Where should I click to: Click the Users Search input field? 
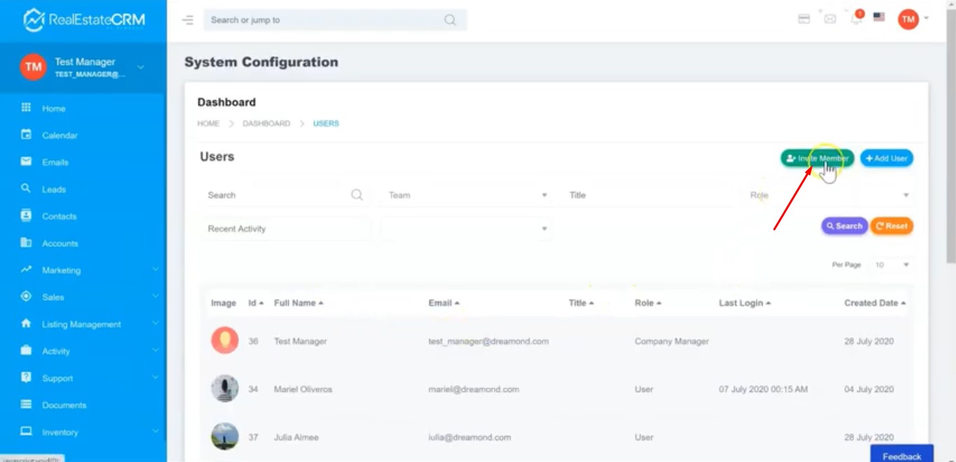pos(277,195)
